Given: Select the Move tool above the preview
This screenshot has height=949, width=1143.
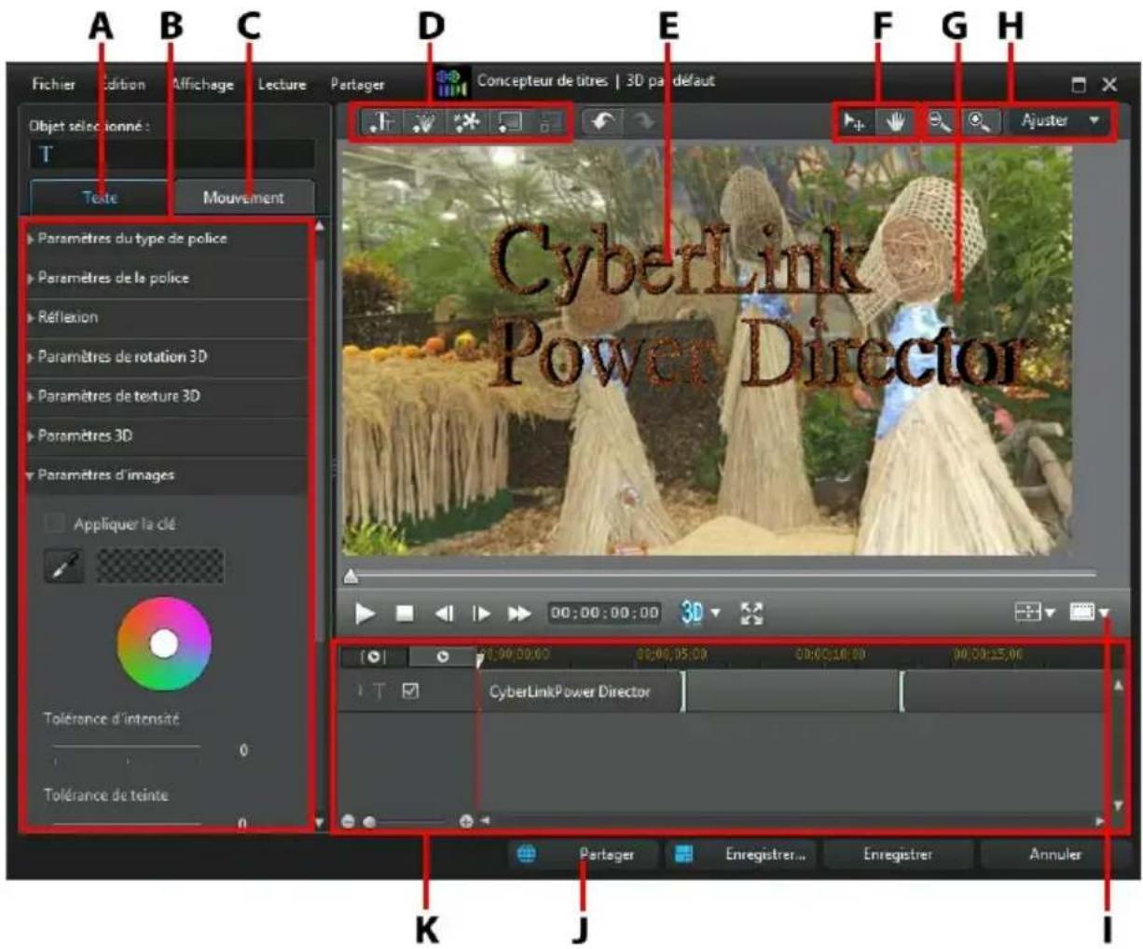Looking at the screenshot, I should [x=858, y=121].
